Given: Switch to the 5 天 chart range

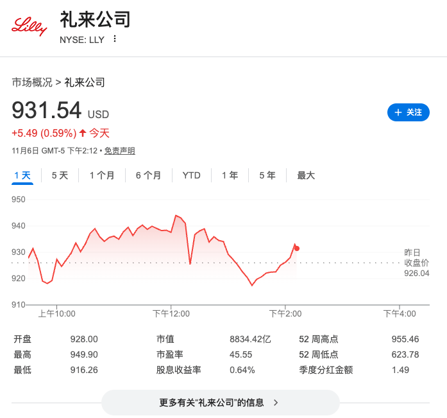Looking at the screenshot, I should pos(60,175).
